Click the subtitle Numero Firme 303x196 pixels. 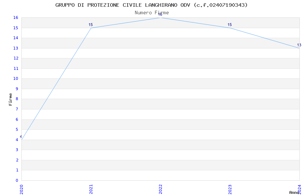click(x=152, y=13)
